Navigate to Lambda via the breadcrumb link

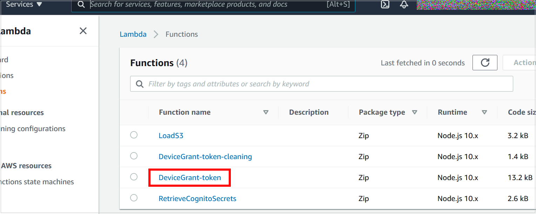pos(133,34)
